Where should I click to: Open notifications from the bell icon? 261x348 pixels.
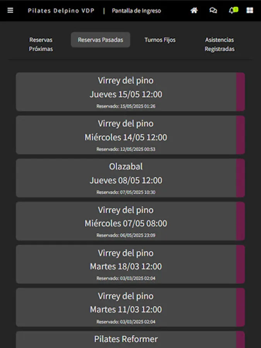coord(232,11)
